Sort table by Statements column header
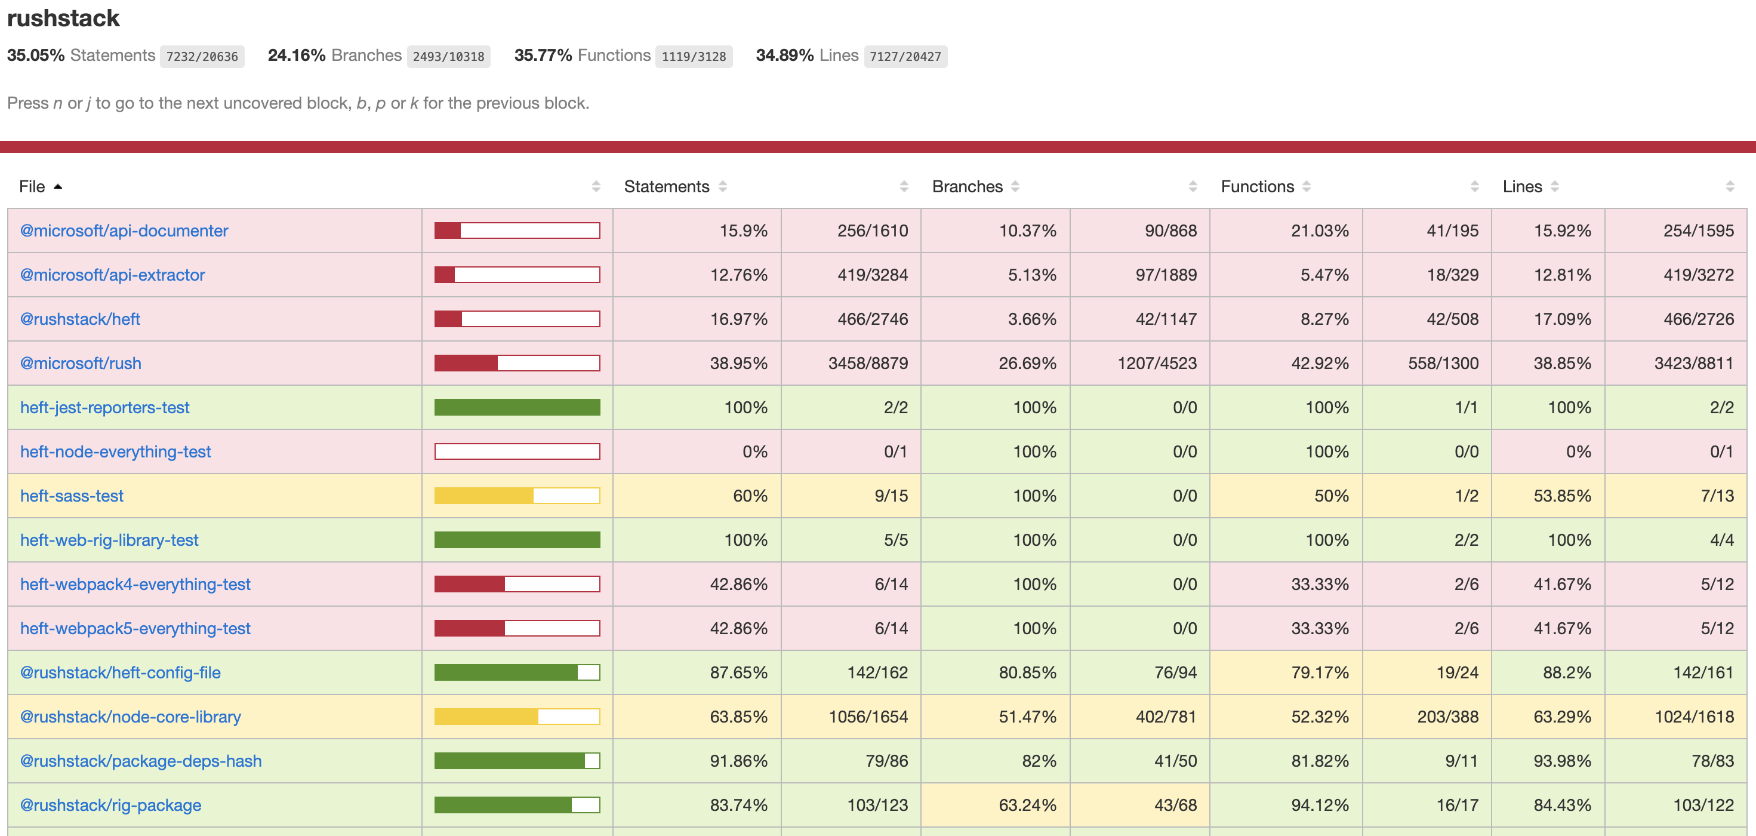This screenshot has height=836, width=1756. pos(666,186)
